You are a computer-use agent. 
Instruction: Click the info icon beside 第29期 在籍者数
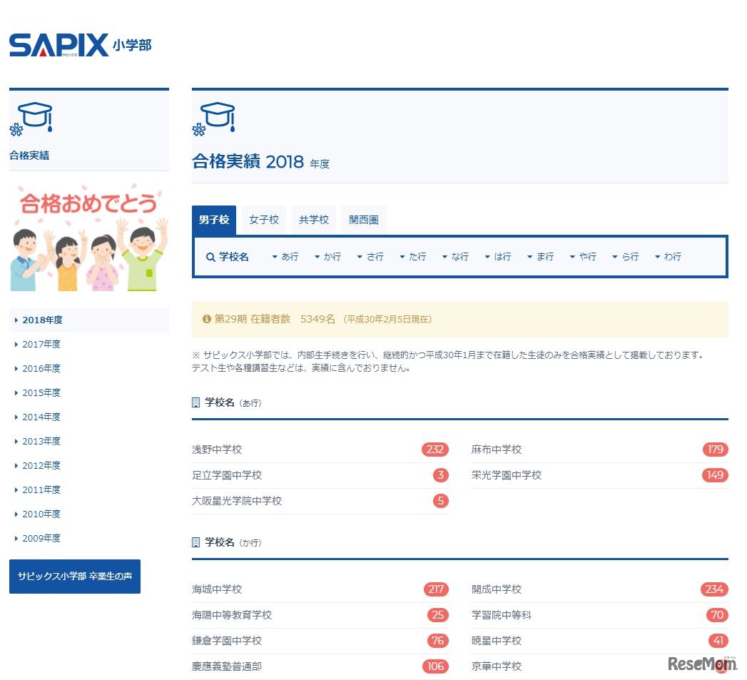[x=206, y=320]
